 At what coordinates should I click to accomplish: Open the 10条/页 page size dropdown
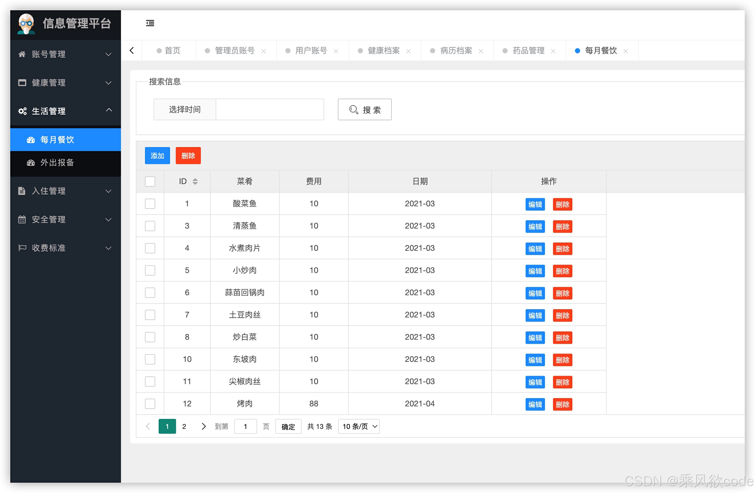click(x=358, y=427)
